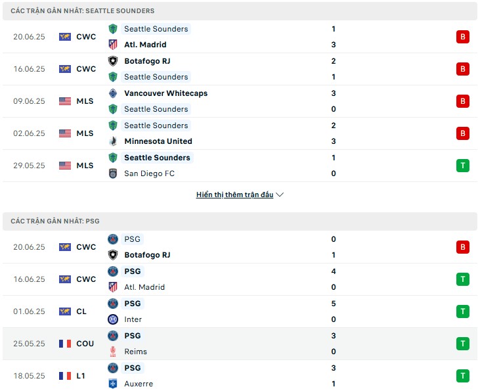Click the Auxerre club crest
478x391 pixels.
(113, 384)
